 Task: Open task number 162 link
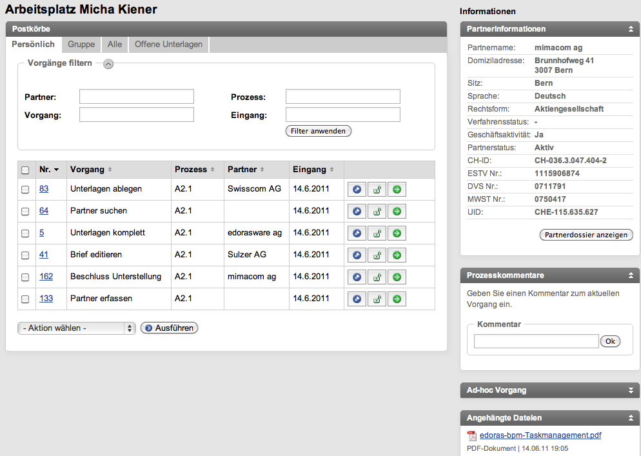coord(46,277)
